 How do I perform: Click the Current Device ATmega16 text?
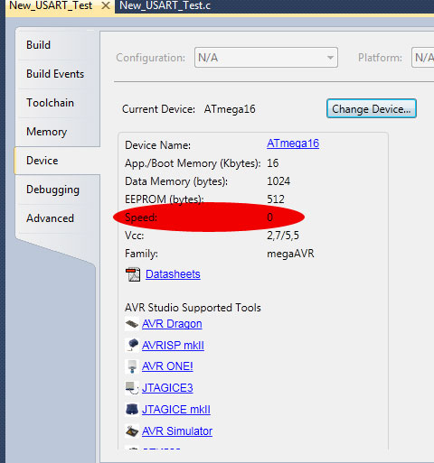point(230,109)
